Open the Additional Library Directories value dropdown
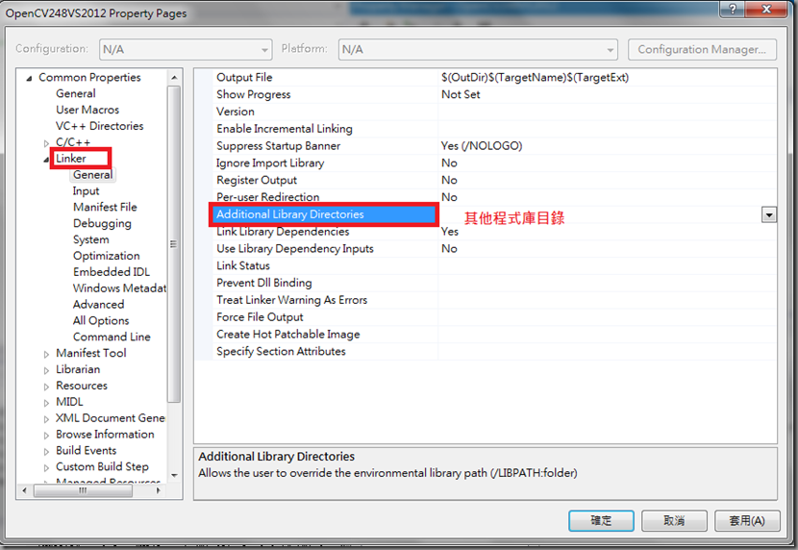 (769, 215)
